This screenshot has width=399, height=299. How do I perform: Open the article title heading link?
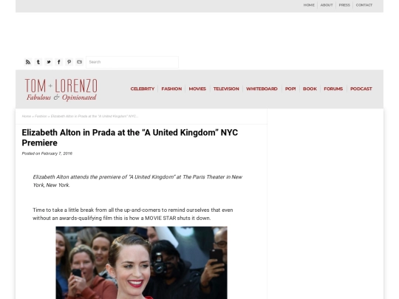tap(130, 137)
